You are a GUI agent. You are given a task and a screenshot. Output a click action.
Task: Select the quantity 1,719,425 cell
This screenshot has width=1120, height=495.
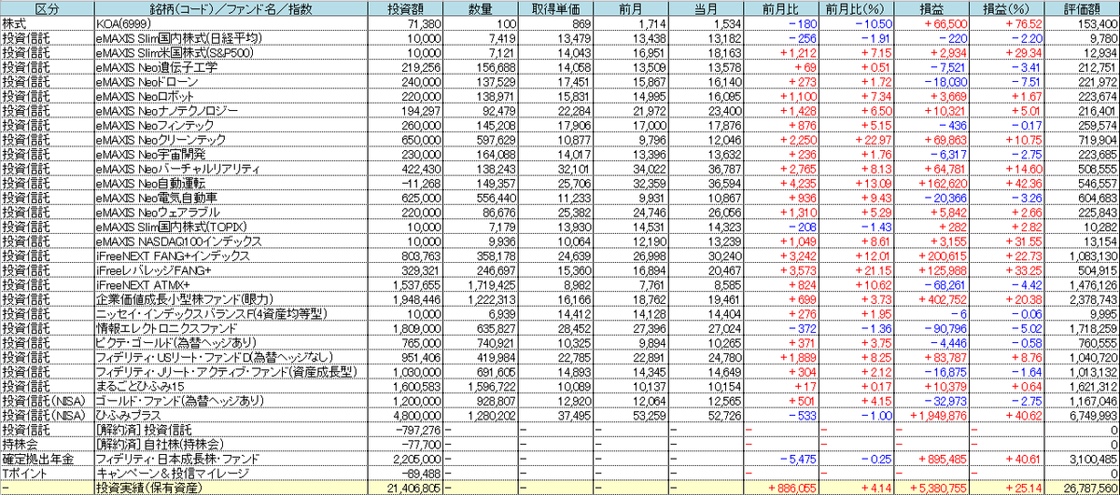490,283
